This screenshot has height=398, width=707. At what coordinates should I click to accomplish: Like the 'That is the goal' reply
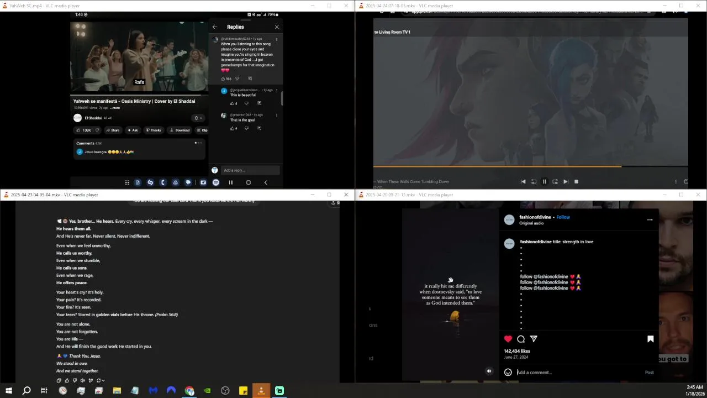(x=232, y=128)
